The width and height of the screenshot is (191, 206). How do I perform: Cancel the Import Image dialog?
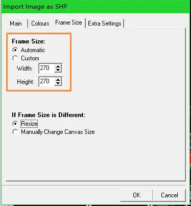(169, 195)
